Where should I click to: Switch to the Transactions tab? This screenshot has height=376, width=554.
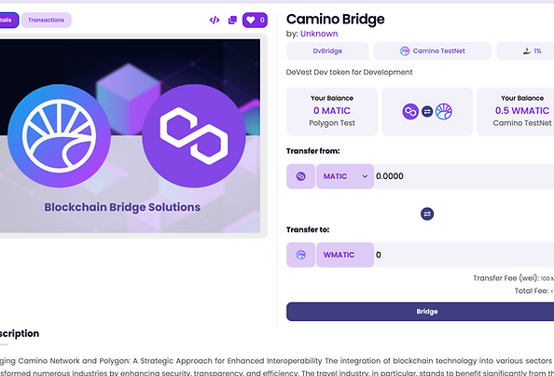[47, 21]
